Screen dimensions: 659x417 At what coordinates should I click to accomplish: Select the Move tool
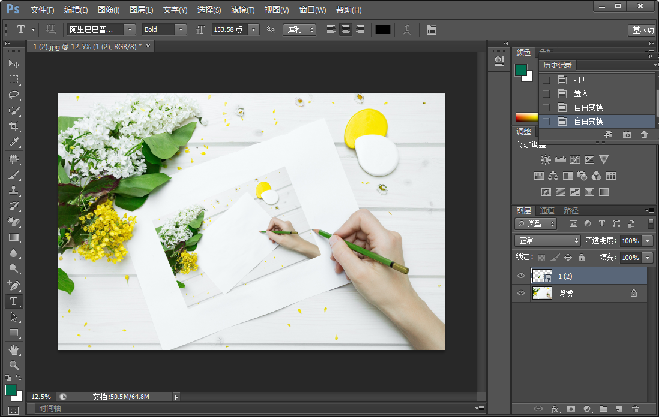pyautogui.click(x=14, y=64)
